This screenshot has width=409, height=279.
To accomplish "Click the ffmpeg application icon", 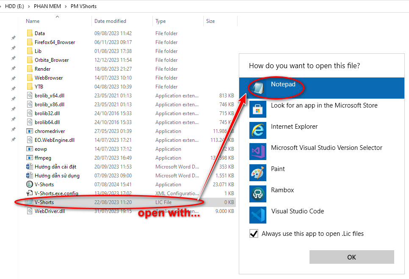I will (30, 157).
